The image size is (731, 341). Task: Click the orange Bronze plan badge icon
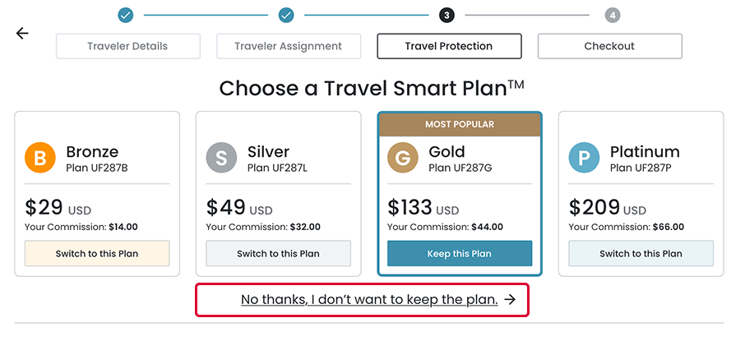coord(40,158)
